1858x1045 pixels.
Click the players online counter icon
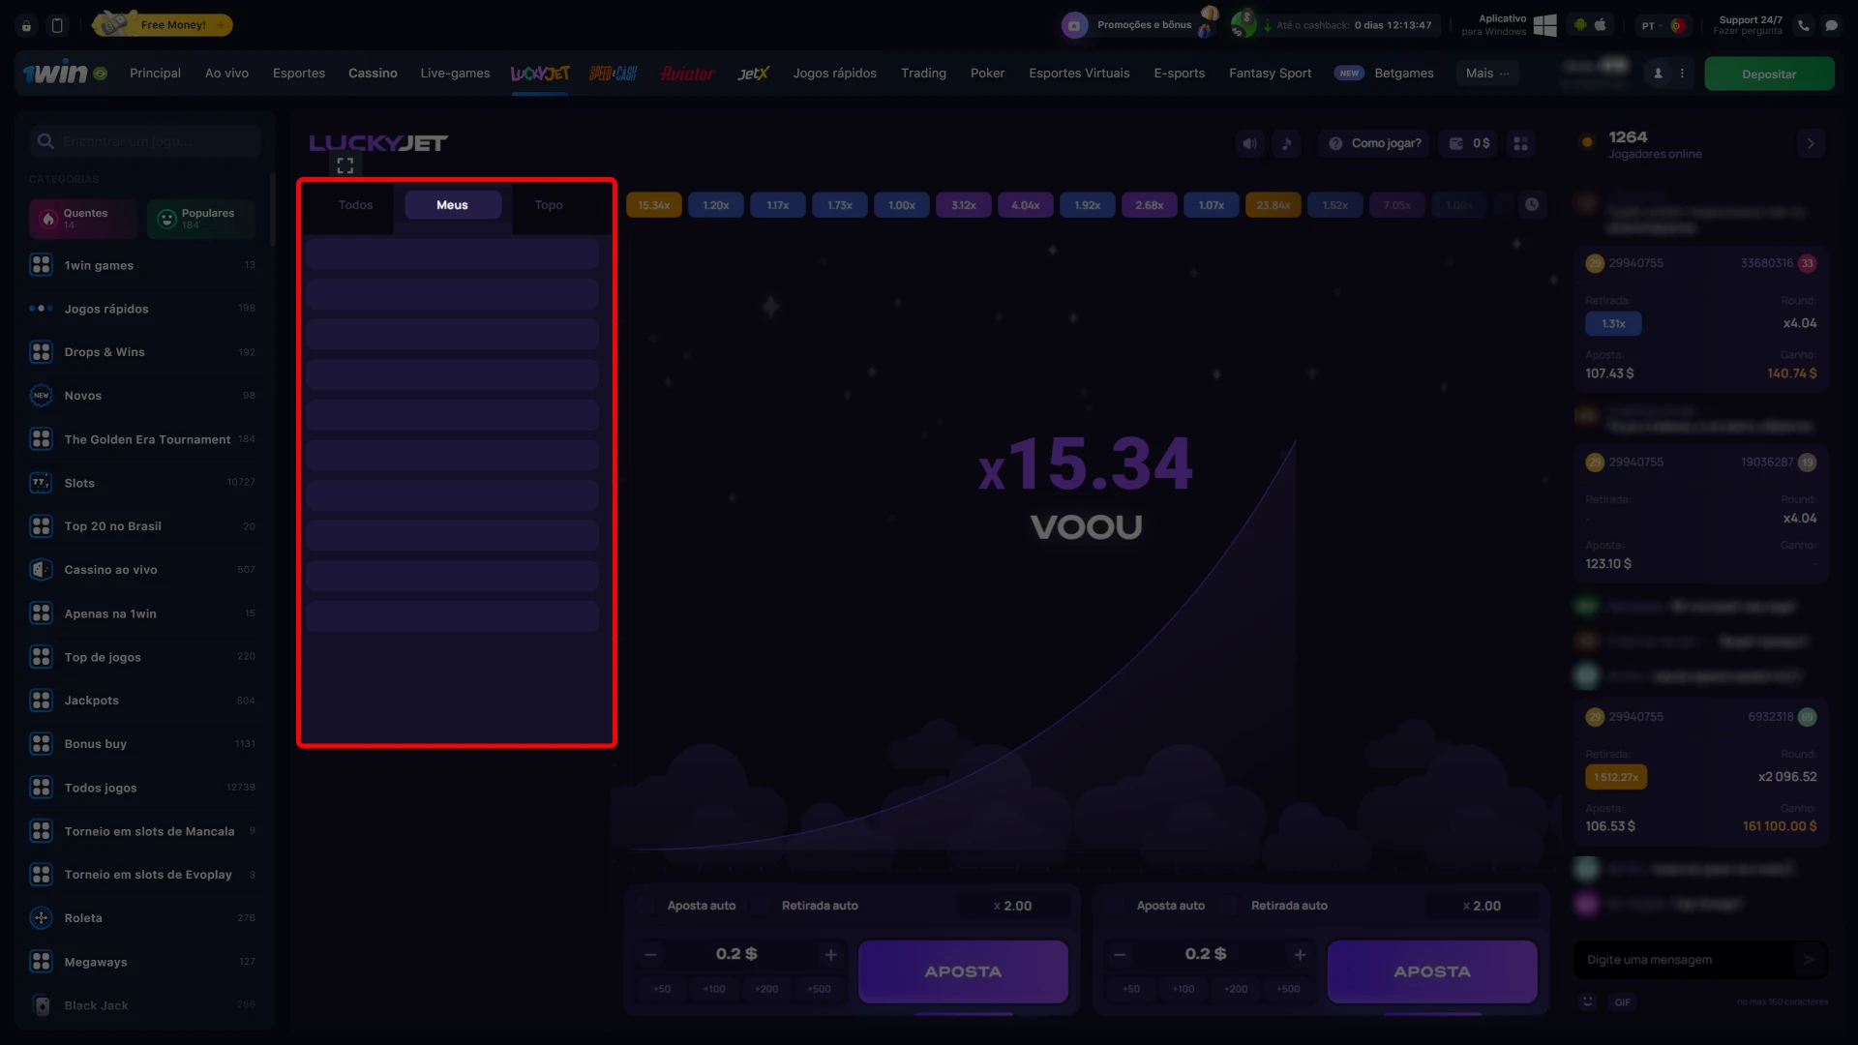point(1587,141)
